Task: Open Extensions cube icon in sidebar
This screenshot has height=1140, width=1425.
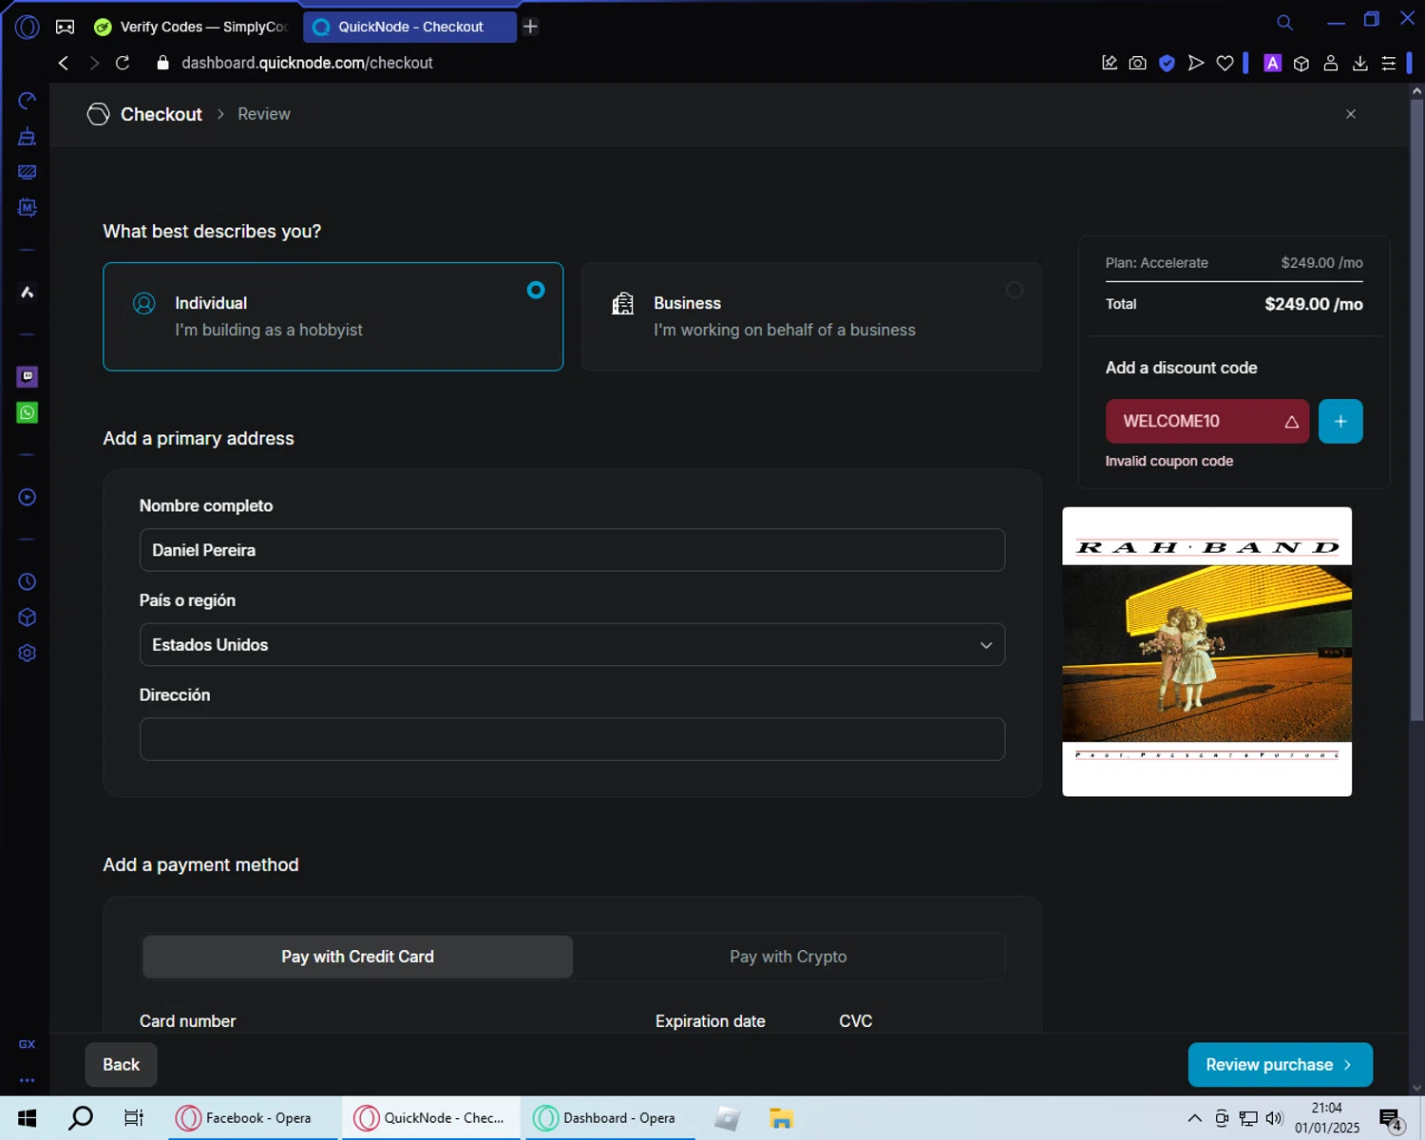Action: [x=27, y=617]
